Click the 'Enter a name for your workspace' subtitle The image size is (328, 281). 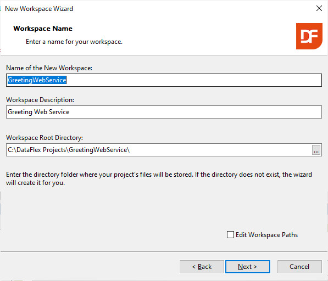(74, 42)
